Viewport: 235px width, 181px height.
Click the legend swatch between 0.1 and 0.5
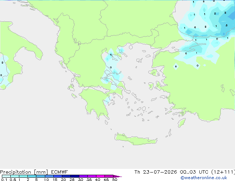[6, 176]
